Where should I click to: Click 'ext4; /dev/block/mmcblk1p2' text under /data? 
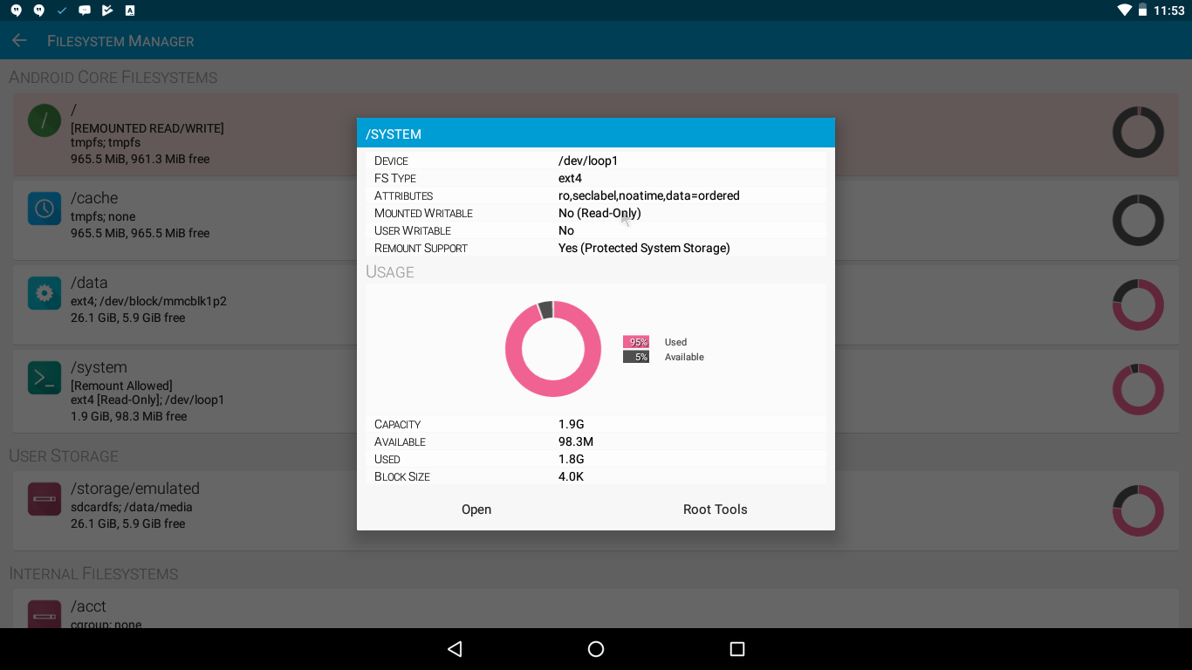(148, 301)
